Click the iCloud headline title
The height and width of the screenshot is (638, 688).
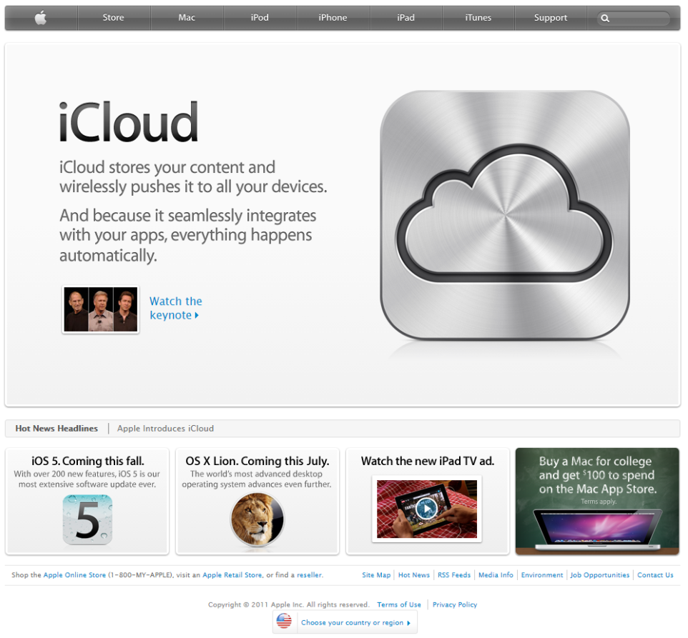[x=129, y=122]
